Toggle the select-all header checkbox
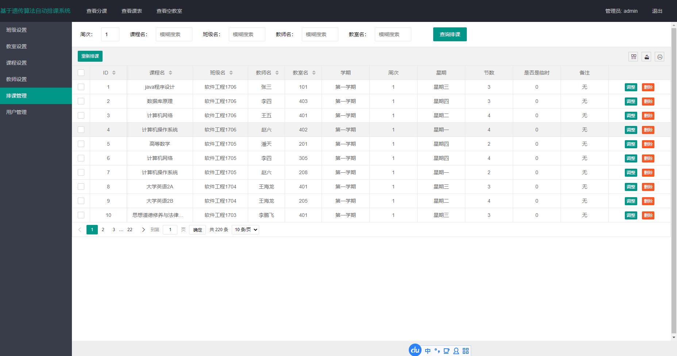 coord(81,73)
